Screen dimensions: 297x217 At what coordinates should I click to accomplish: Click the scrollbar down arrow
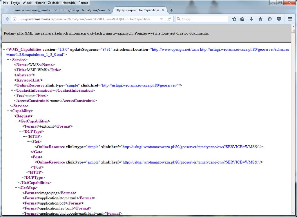click(x=293, y=213)
